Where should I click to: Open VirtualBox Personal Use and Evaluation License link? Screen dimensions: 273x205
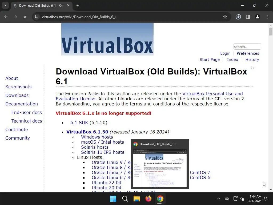(x=212, y=94)
